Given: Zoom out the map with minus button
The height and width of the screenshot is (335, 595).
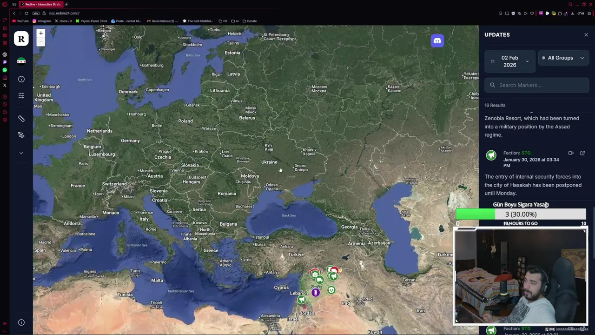Looking at the screenshot, I should point(41,42).
